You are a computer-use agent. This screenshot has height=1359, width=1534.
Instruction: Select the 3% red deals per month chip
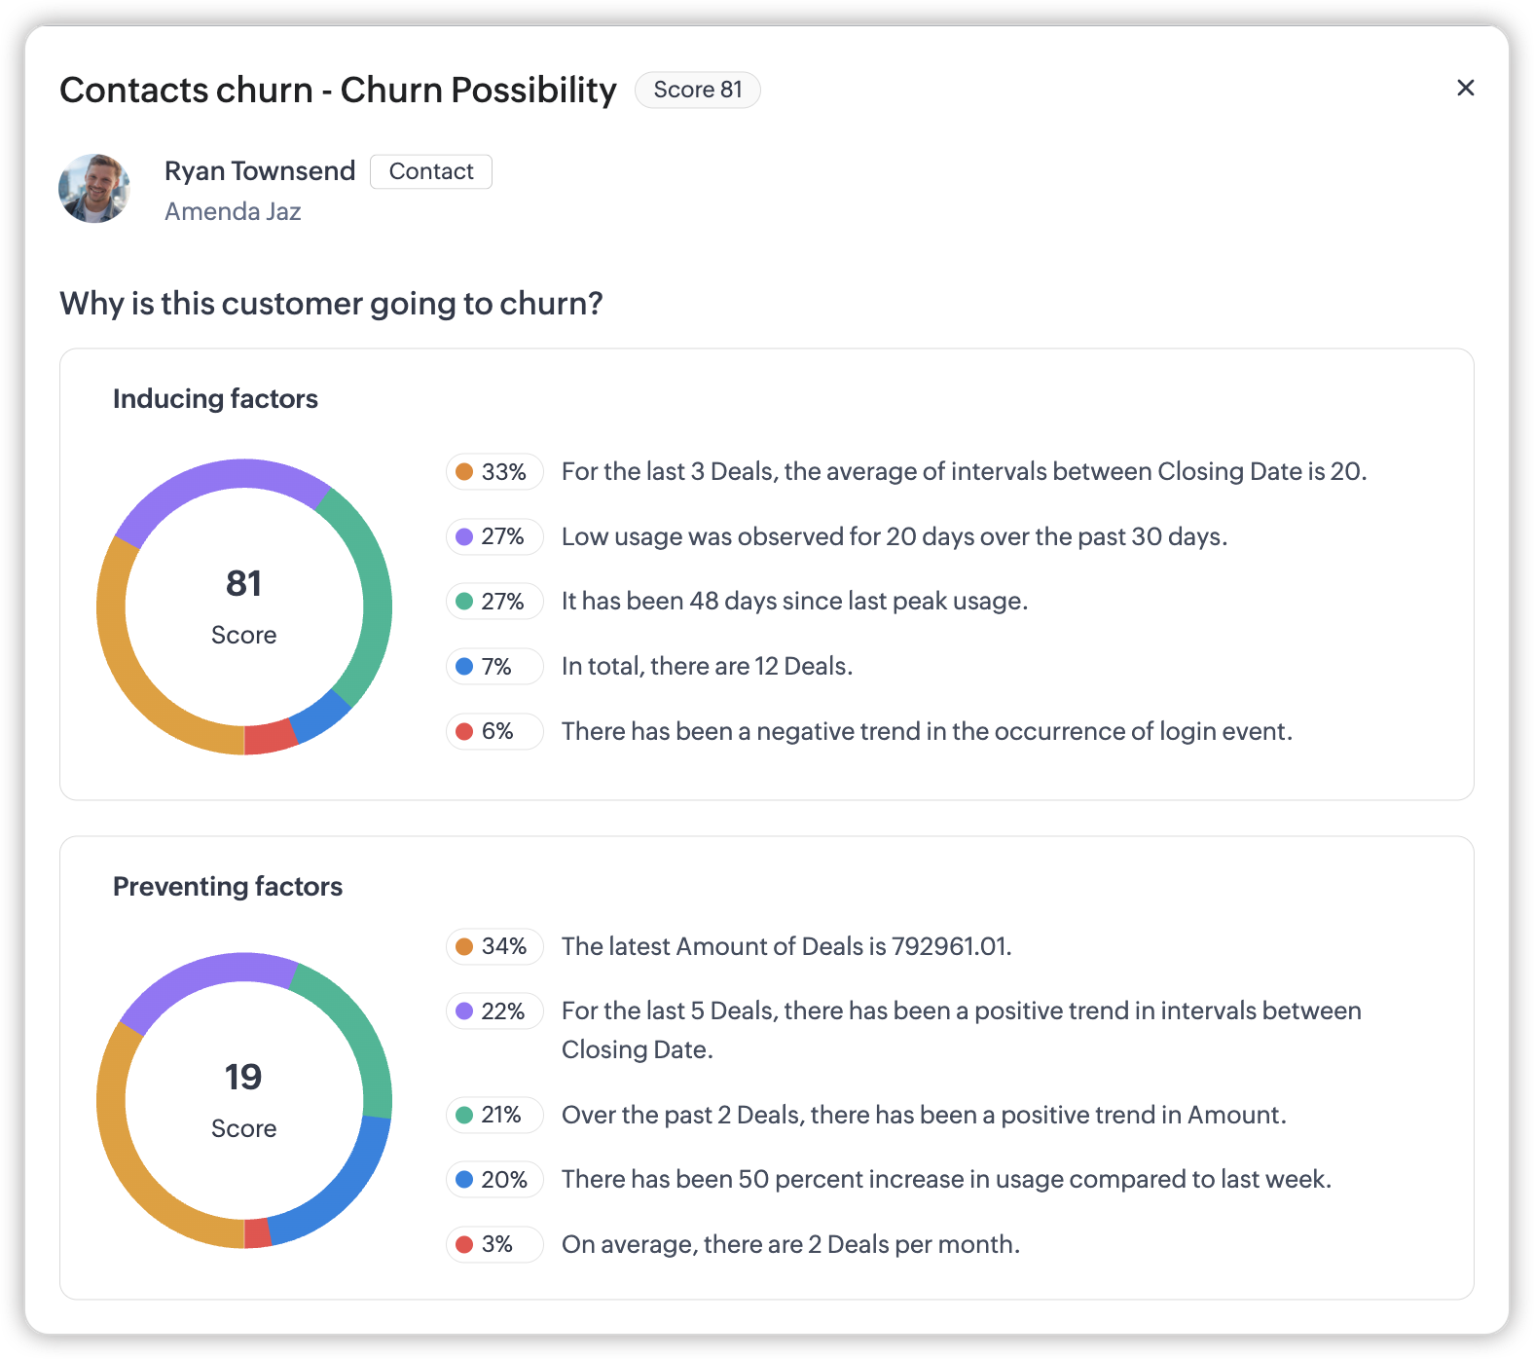click(494, 1244)
